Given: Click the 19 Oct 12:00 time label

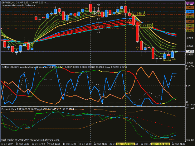Looking at the screenshot, I should [54, 144].
